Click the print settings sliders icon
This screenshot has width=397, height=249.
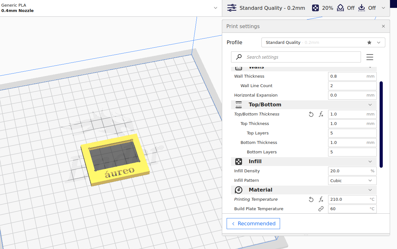pos(232,8)
